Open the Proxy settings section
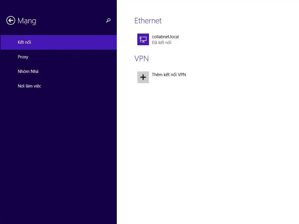The height and width of the screenshot is (224, 299). coord(23,57)
